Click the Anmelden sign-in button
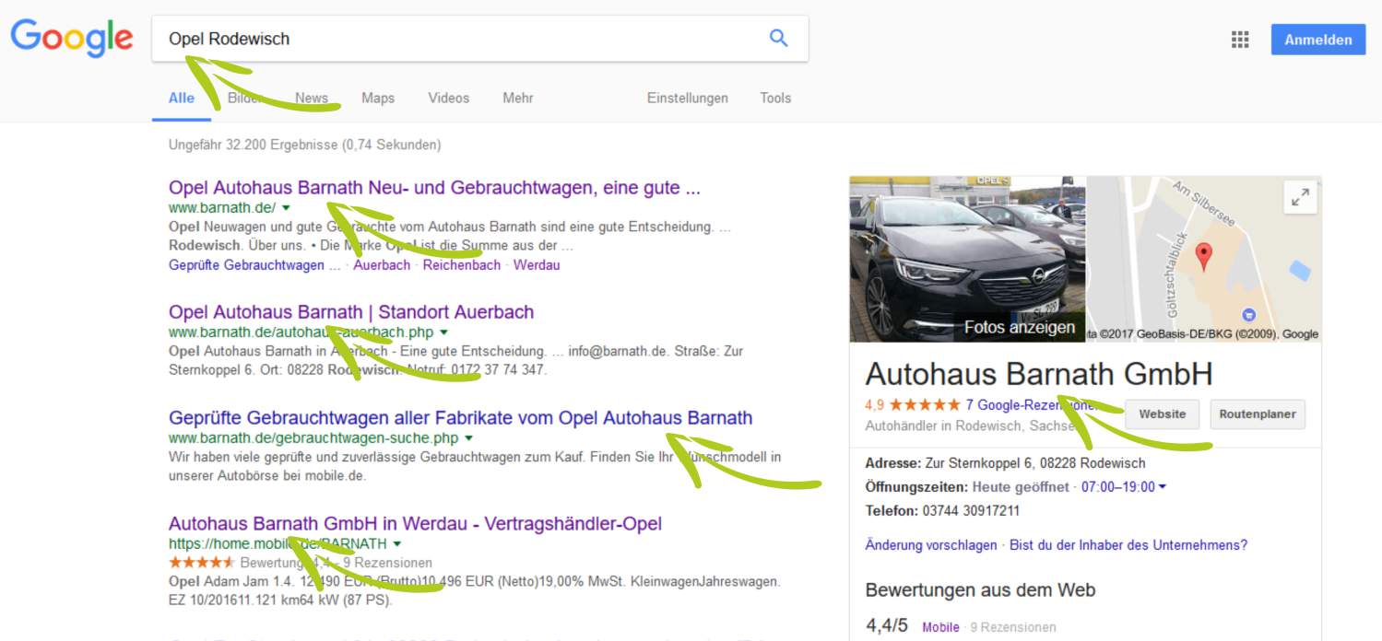 click(x=1317, y=40)
